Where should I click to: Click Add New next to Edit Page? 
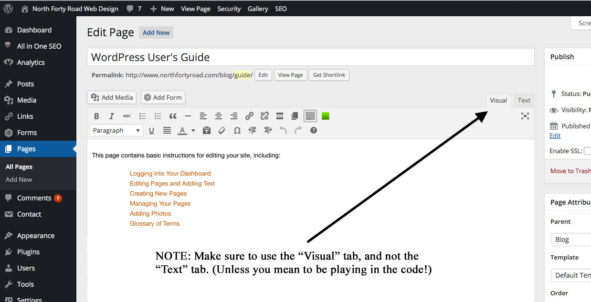pos(156,32)
